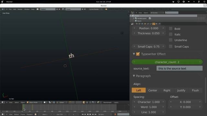Set text alignment to Flush
The width and height of the screenshot is (207, 116).
(195, 90)
